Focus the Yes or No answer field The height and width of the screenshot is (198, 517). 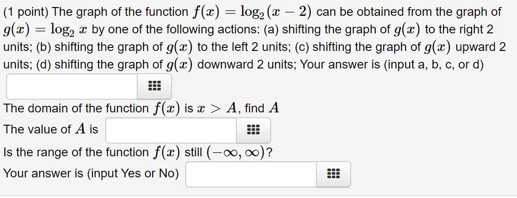pos(251,174)
